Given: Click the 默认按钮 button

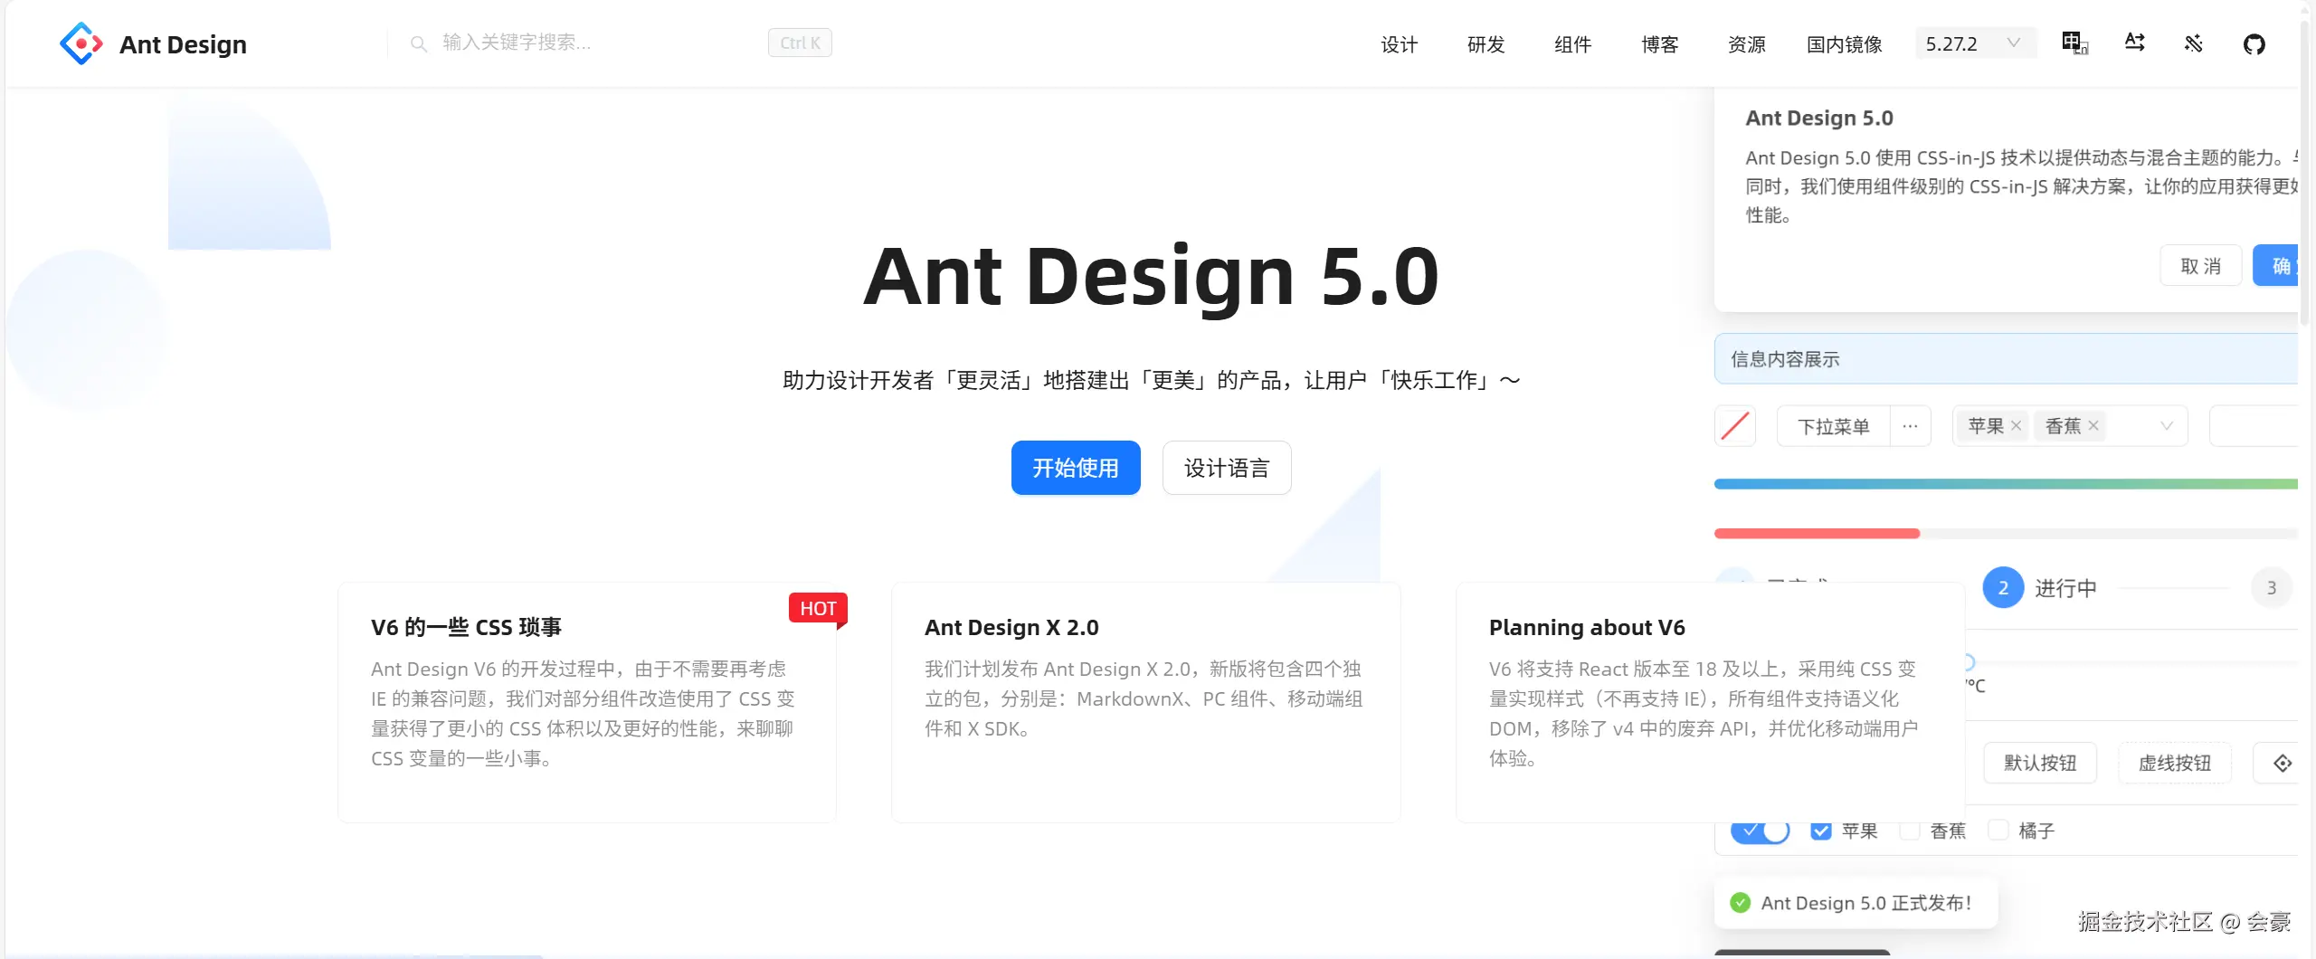Looking at the screenshot, I should tap(2040, 764).
